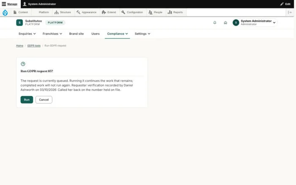Click the Substitutoo platform name
296x185 pixels.
tap(33, 21)
